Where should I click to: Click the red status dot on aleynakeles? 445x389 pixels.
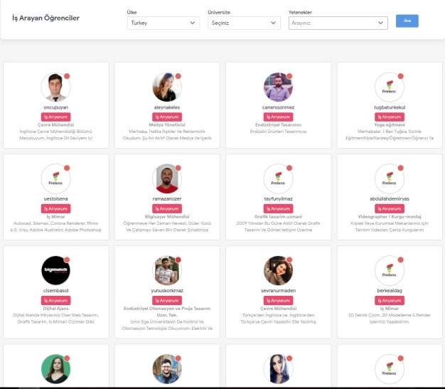(178, 76)
